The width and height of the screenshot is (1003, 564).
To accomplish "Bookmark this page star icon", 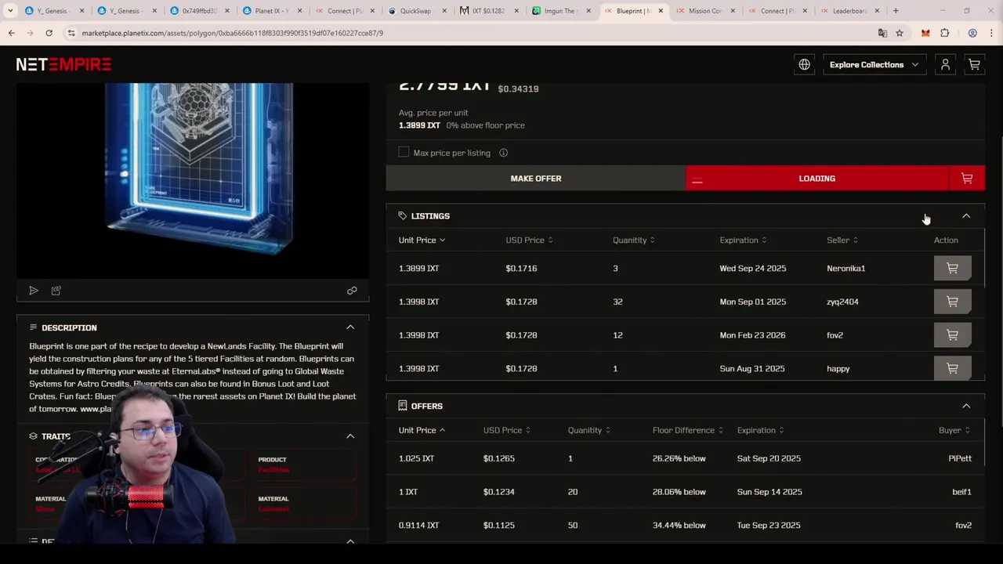I will point(900,33).
